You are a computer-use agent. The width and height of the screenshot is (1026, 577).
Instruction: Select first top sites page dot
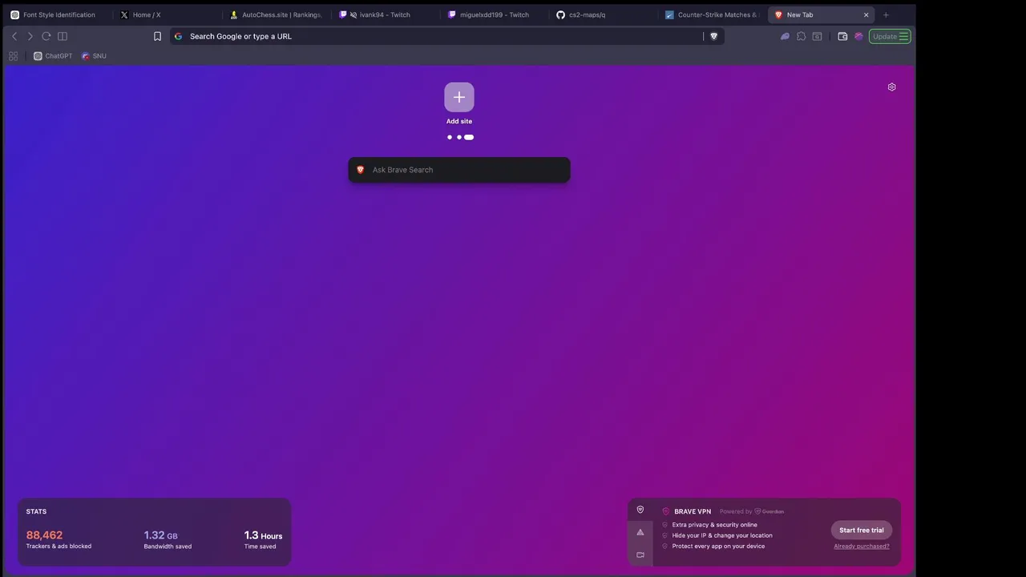450,137
